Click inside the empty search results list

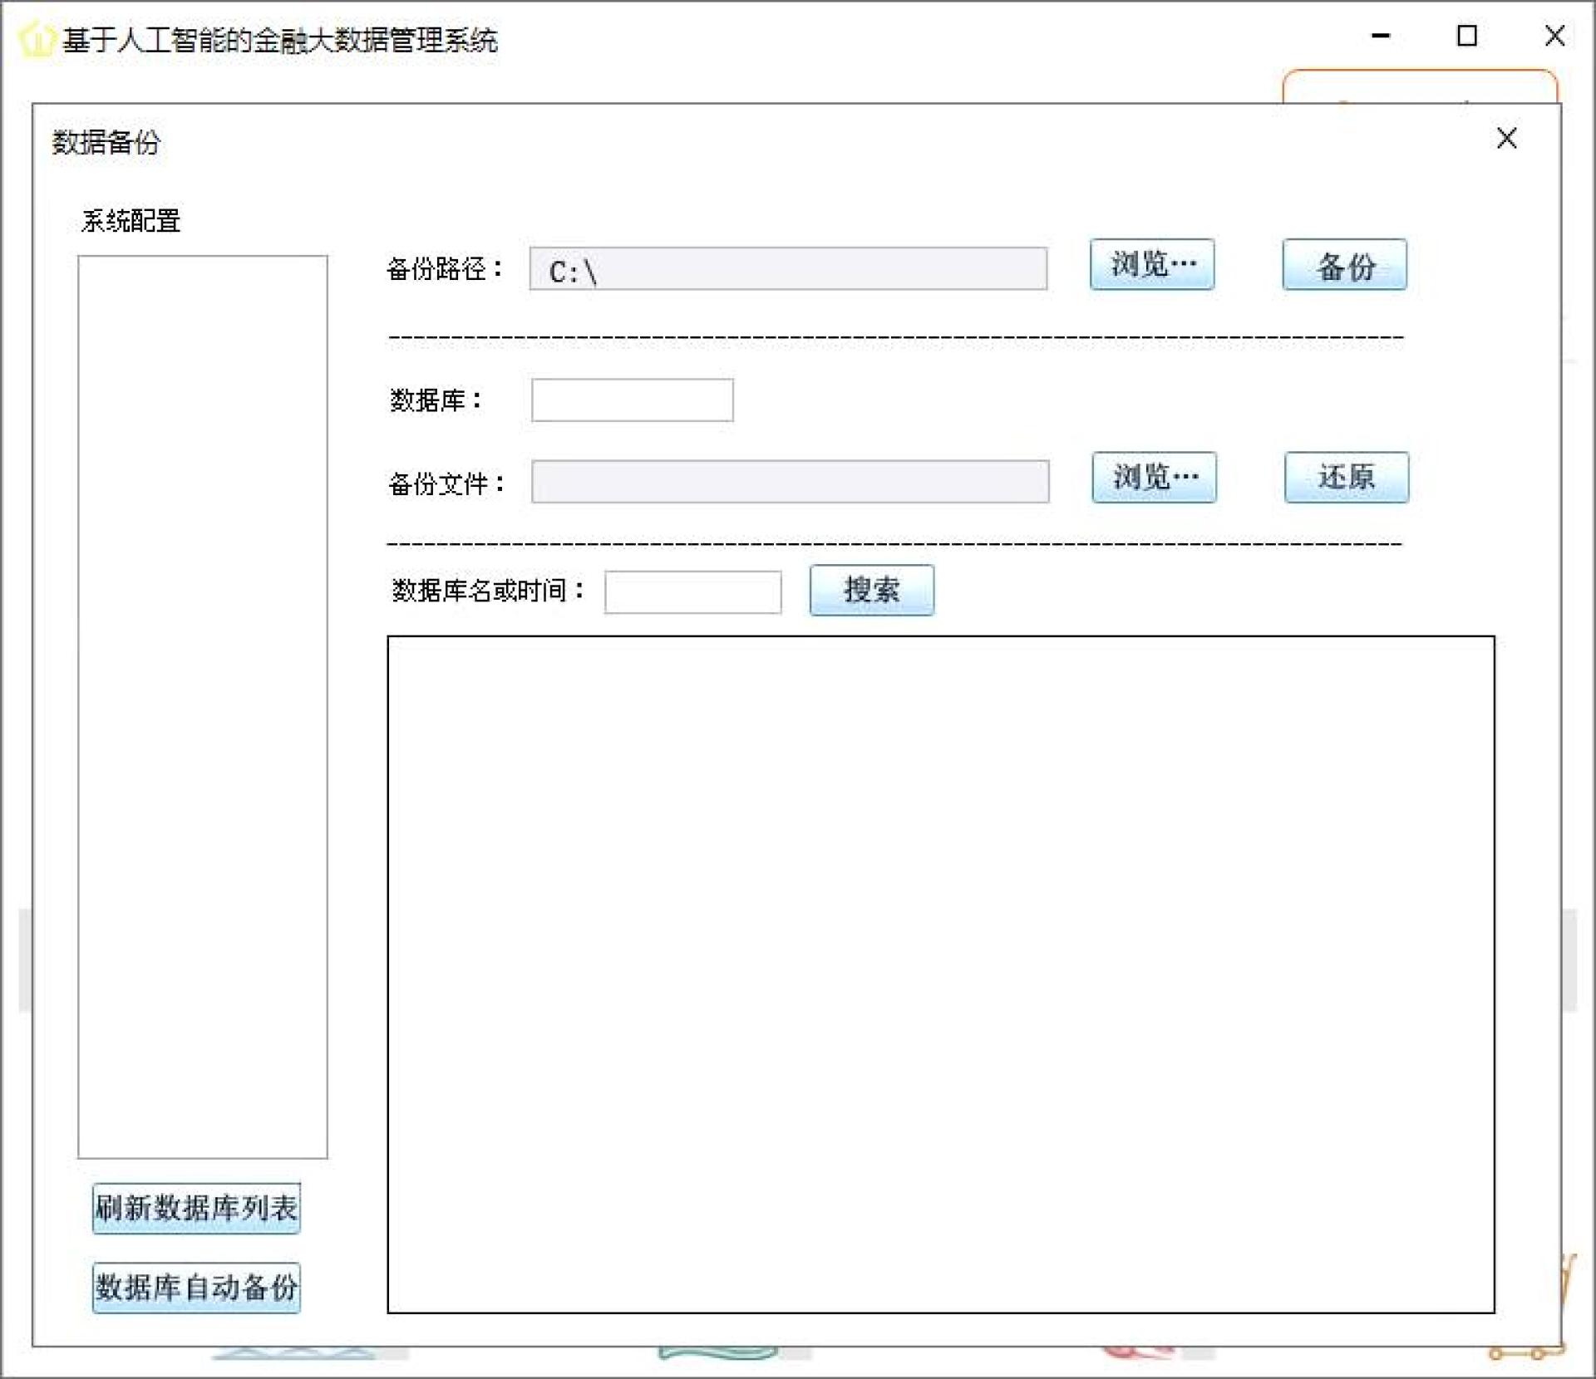(939, 974)
